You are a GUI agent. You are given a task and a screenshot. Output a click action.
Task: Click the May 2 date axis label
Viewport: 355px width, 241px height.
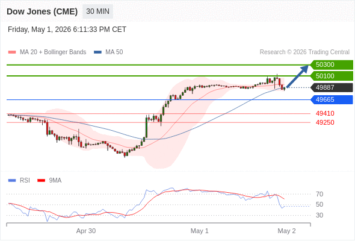click(x=286, y=231)
